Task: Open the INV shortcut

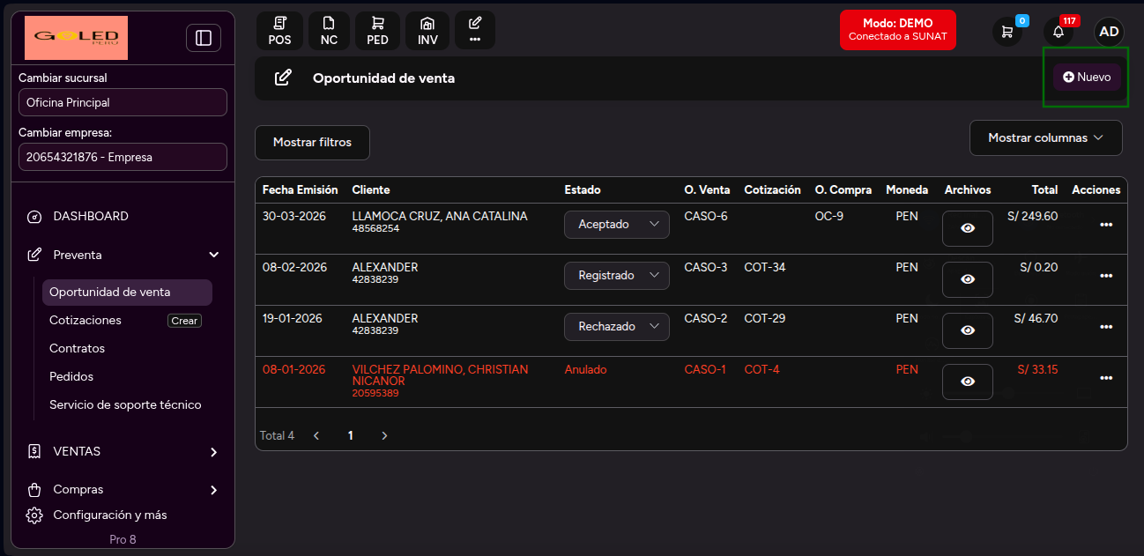Action: [x=427, y=30]
